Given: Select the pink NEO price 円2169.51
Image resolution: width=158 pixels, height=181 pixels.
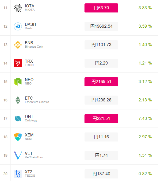Looking at the screenshot, I should click(101, 82).
